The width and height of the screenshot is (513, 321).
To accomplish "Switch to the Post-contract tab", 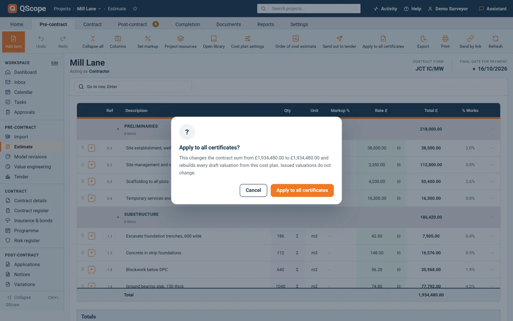I will [x=138, y=24].
